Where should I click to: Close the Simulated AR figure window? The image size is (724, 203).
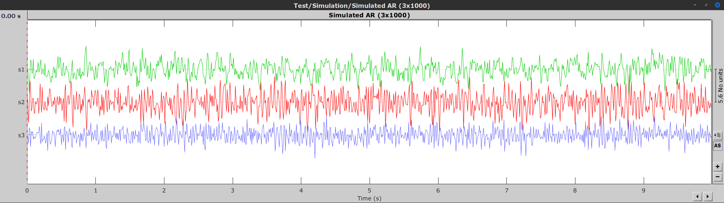tap(717, 5)
